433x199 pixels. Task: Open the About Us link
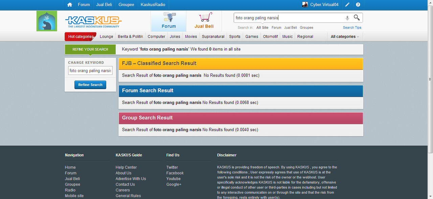[x=123, y=173]
